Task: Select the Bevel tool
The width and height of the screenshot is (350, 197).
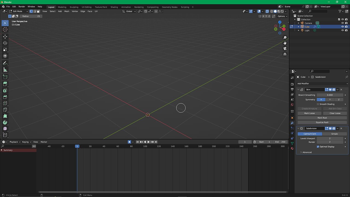Action: point(5,97)
